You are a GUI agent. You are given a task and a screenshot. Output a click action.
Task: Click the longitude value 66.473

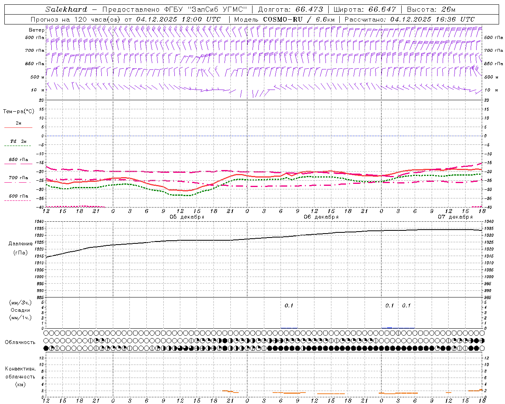(309, 9)
